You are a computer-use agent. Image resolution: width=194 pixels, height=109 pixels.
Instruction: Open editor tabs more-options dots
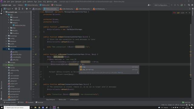[190, 9]
